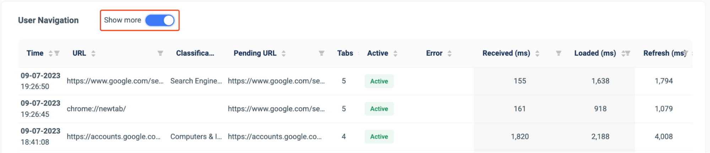This screenshot has height=153, width=710.
Task: Sort the Received (ms) column
Action: click(537, 53)
